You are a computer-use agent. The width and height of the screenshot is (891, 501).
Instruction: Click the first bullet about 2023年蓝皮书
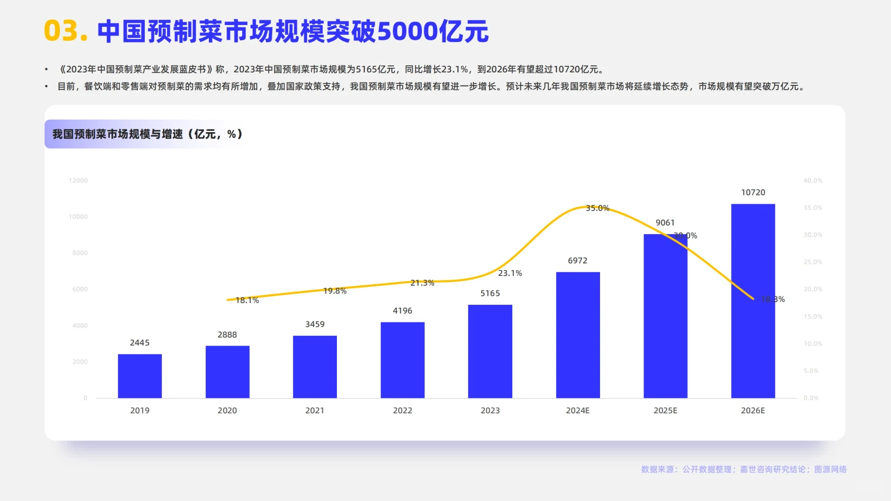pos(331,70)
